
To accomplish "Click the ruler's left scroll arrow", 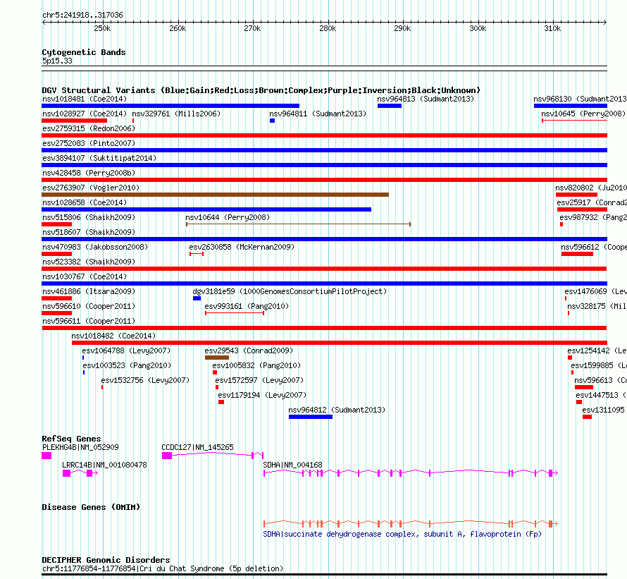I will 44,23.
